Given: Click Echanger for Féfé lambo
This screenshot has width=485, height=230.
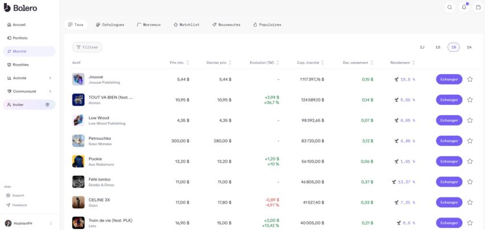Looking at the screenshot, I should (449, 181).
